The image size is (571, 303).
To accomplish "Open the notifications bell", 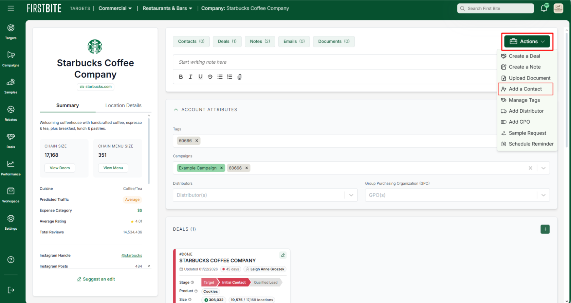I will point(544,8).
